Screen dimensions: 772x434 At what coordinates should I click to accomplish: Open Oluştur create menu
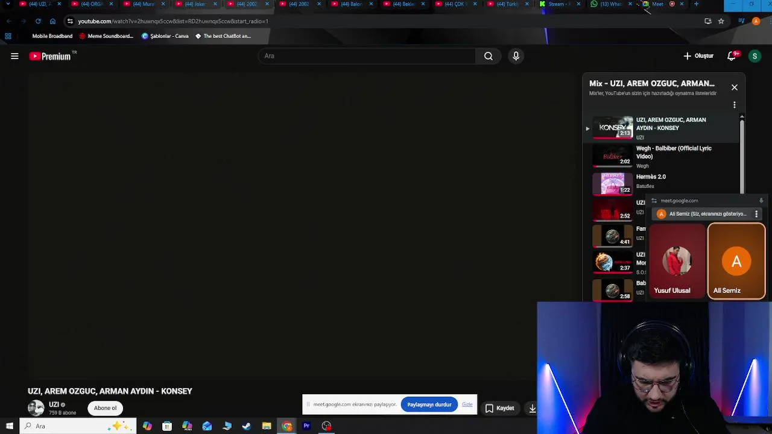point(698,56)
